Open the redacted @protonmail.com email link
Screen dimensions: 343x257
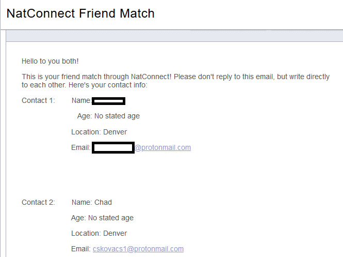163,147
